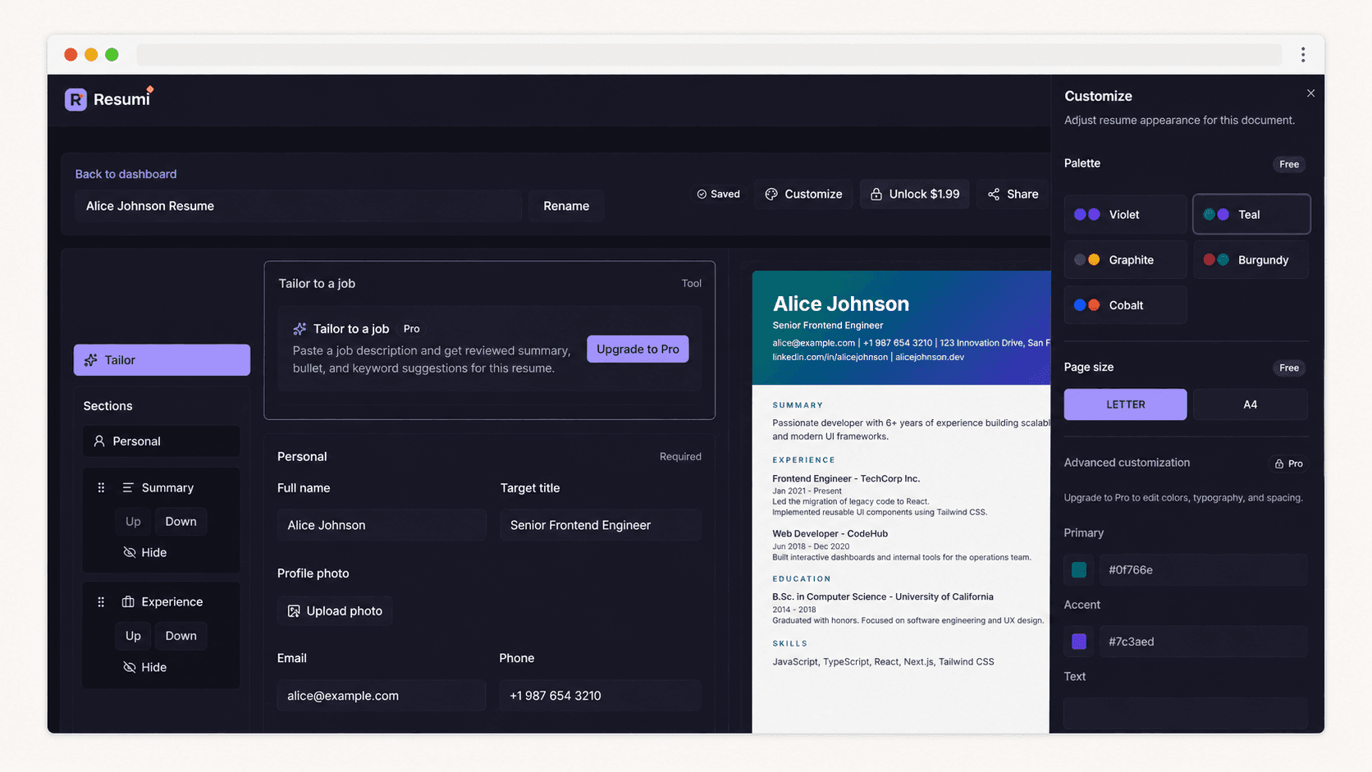1372x772 pixels.
Task: Click the Upload photo image icon
Action: 294,611
